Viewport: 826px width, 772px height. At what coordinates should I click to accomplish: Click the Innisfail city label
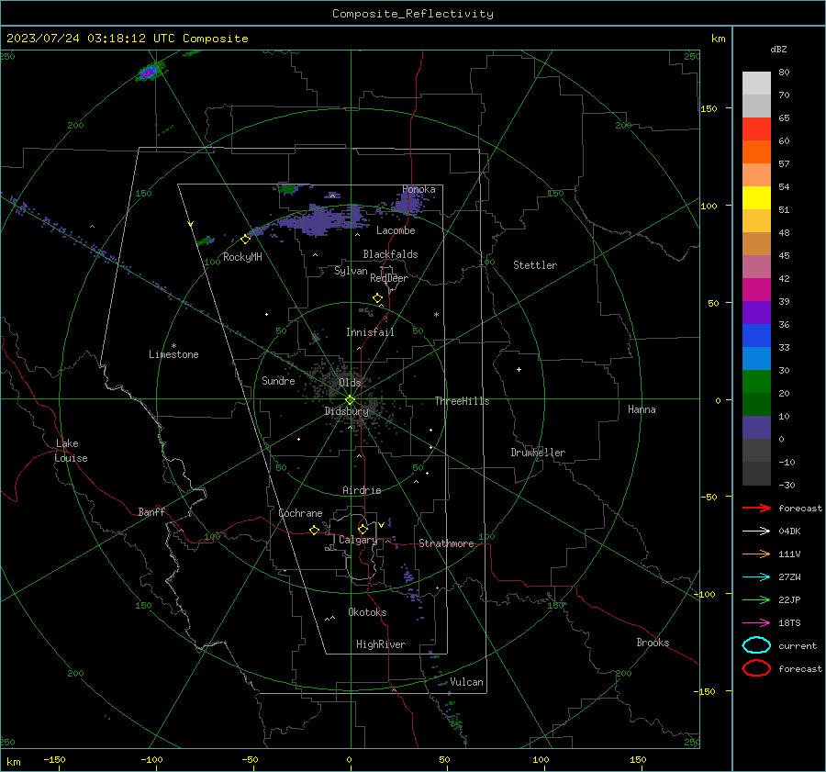(x=370, y=332)
